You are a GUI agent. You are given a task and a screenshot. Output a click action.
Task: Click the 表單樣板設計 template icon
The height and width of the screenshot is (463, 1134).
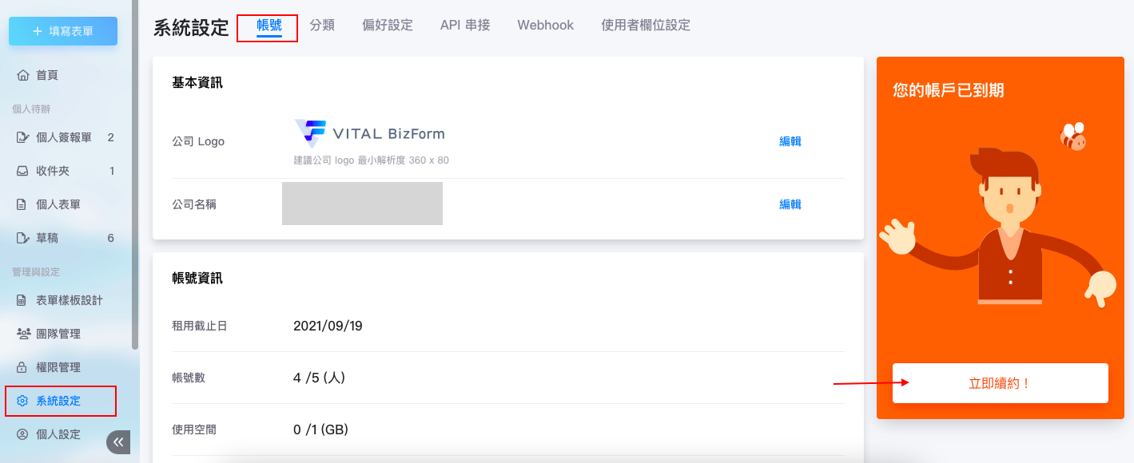[23, 300]
